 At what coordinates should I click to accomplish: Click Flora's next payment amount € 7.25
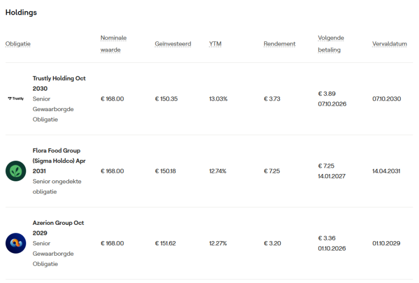pos(326,166)
